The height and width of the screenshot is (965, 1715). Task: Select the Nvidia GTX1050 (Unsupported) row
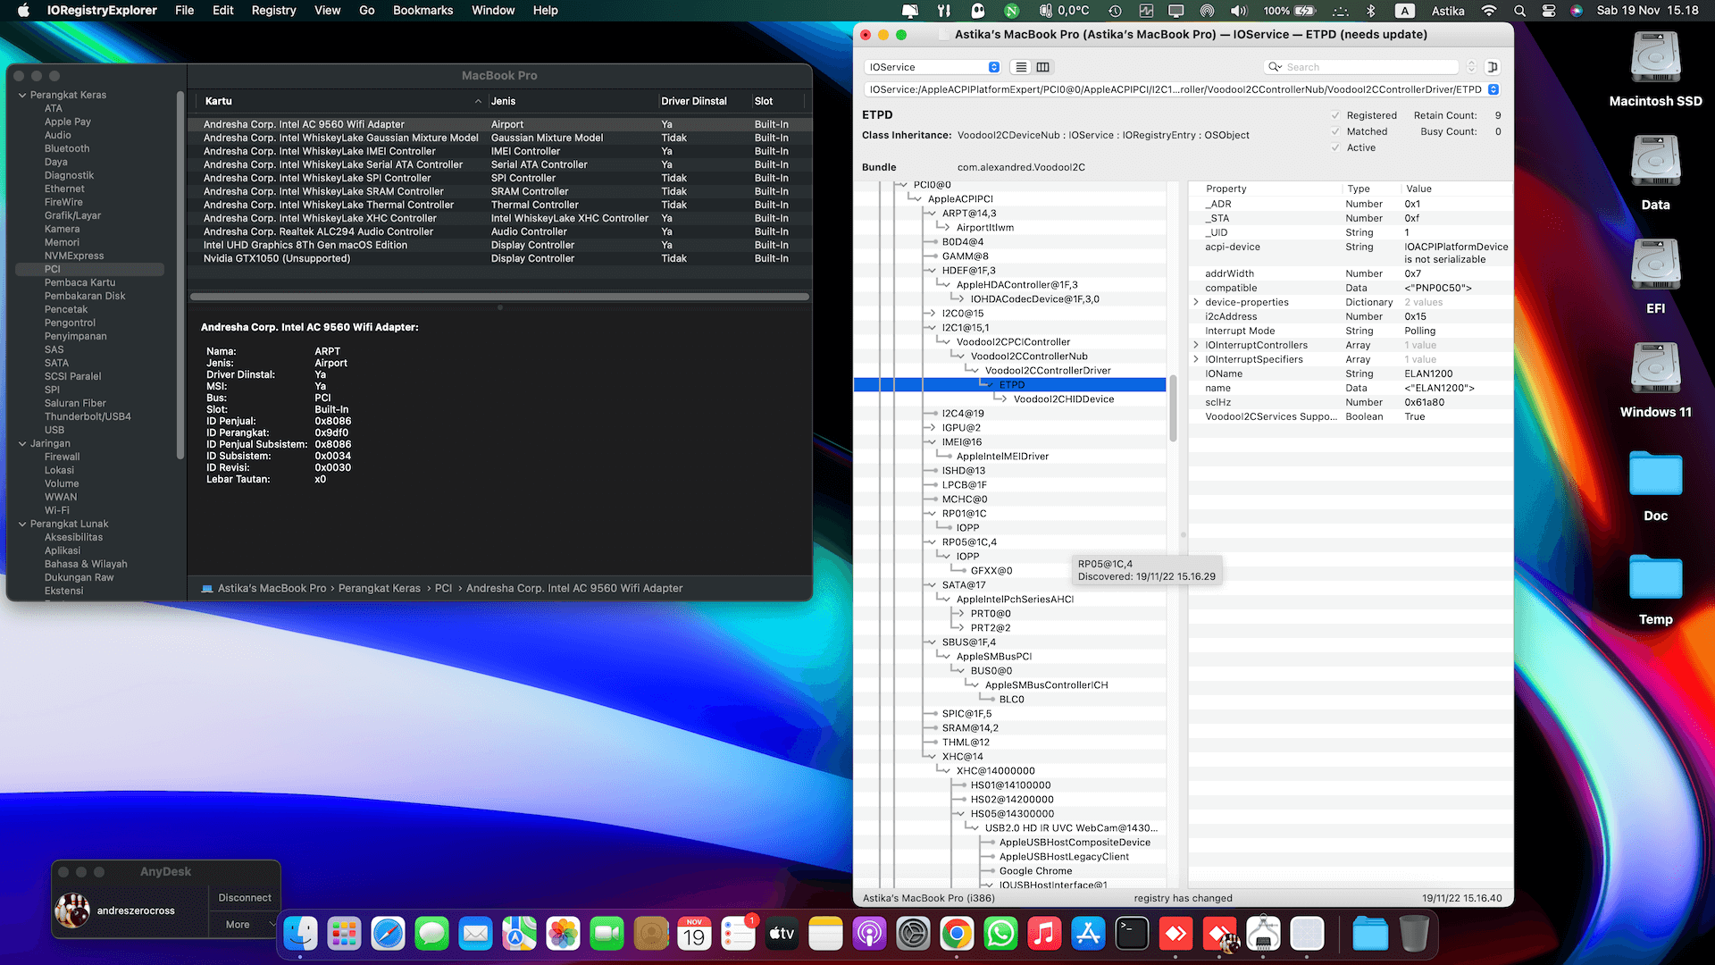pyautogui.click(x=500, y=258)
